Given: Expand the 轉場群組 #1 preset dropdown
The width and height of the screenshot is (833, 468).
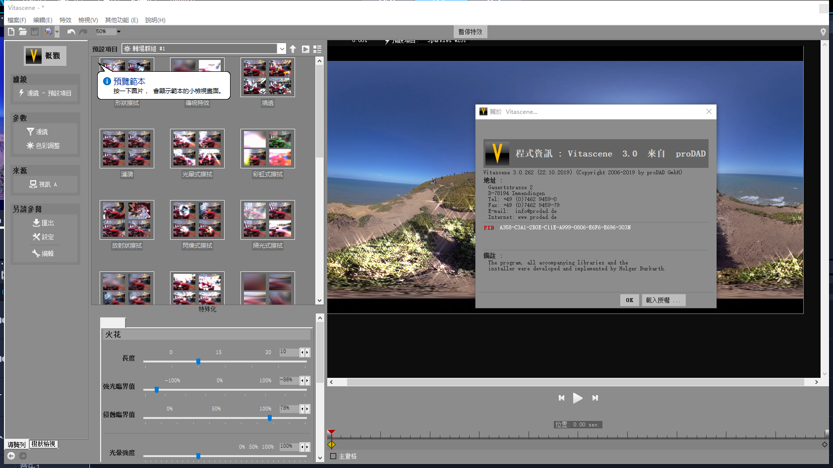Looking at the screenshot, I should 282,49.
